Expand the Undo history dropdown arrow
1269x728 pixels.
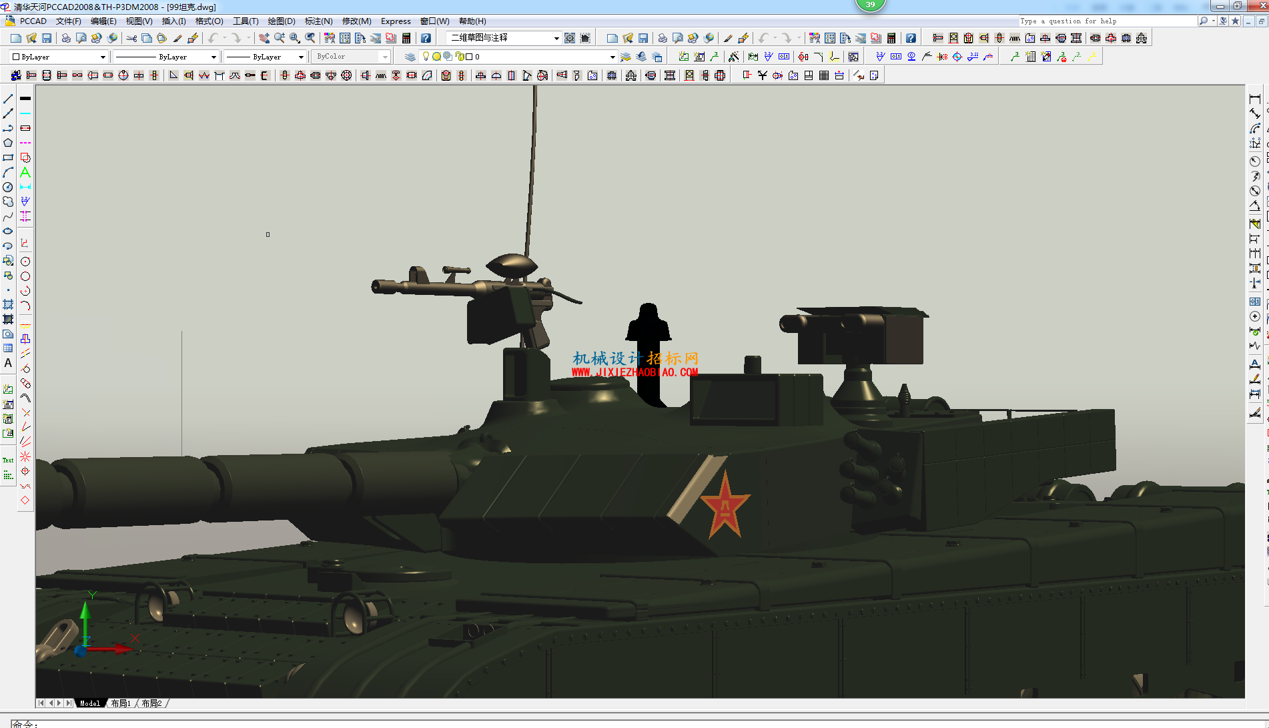point(224,38)
